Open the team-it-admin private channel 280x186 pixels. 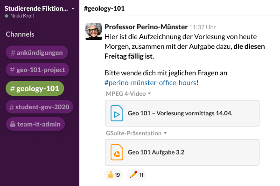click(x=35, y=124)
